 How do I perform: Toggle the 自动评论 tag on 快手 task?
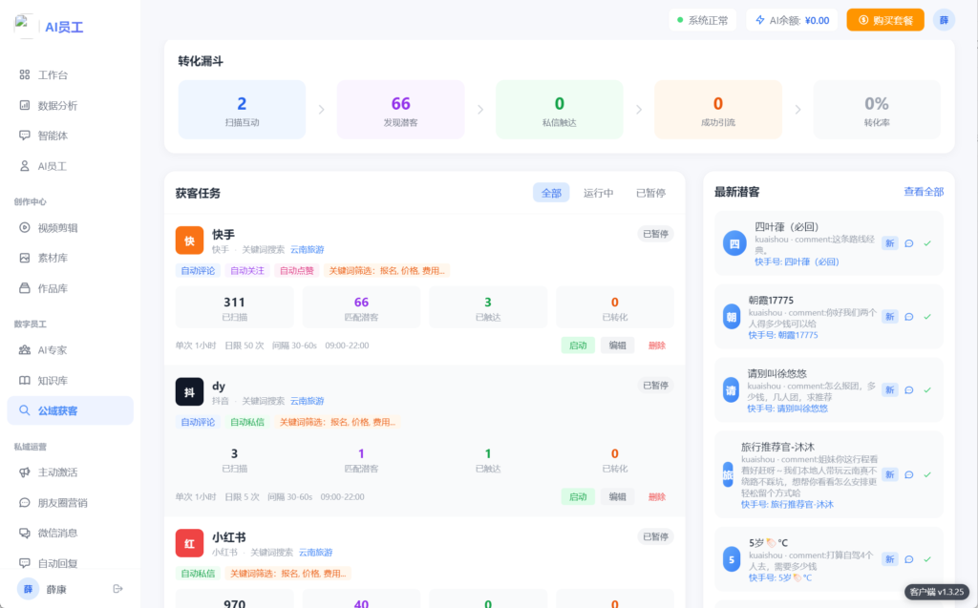tap(199, 270)
